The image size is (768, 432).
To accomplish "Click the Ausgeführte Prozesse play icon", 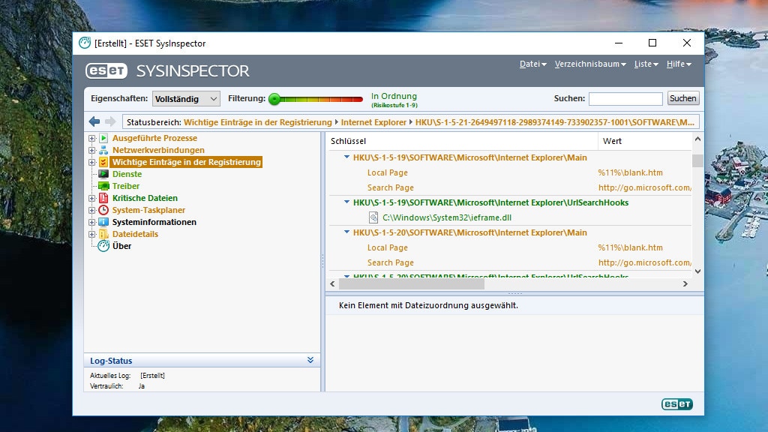I will coord(103,138).
